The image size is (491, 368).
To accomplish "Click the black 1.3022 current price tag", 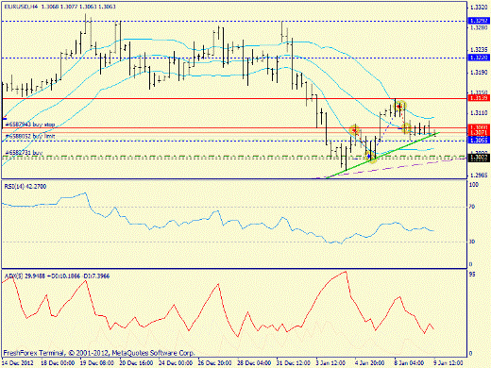I will pos(479,159).
